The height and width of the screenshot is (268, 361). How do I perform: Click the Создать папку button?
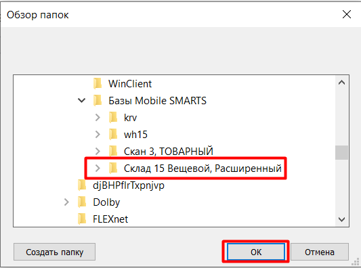coord(54,252)
